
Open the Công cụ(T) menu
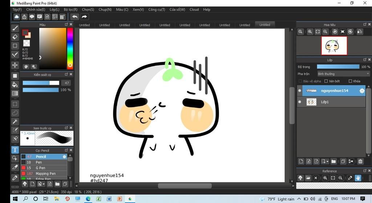click(x=157, y=9)
